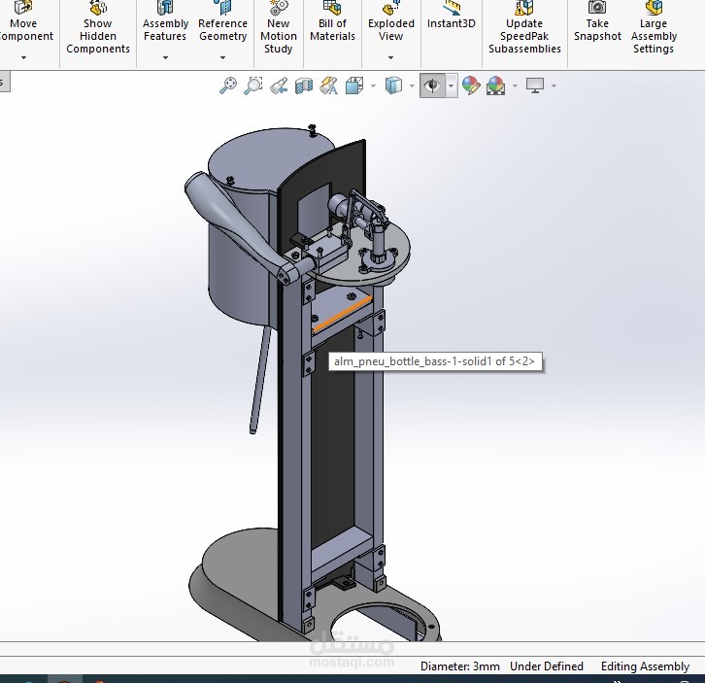Toggle Hide/Show Items eye button
Screen dimensions: 705x683
(432, 85)
